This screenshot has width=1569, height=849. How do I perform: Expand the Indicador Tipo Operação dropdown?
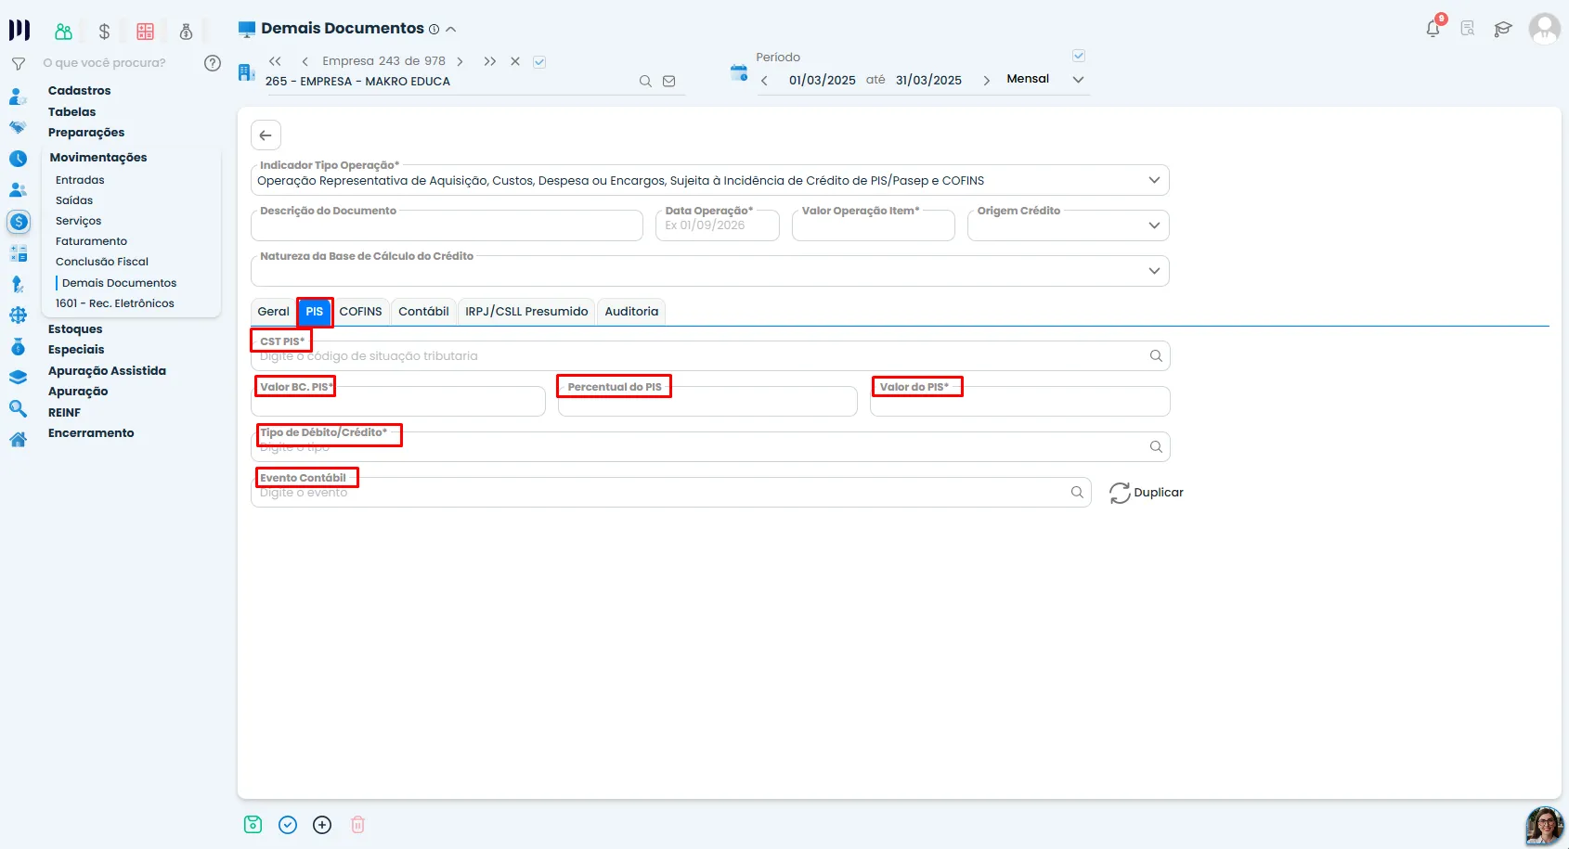1154,180
